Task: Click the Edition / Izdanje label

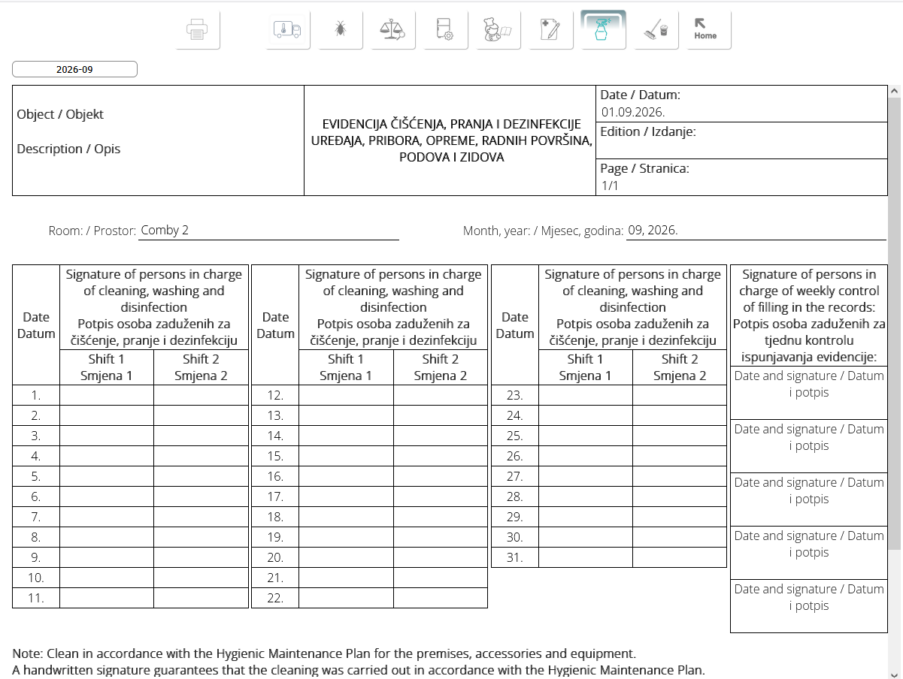Action: pyautogui.click(x=648, y=131)
